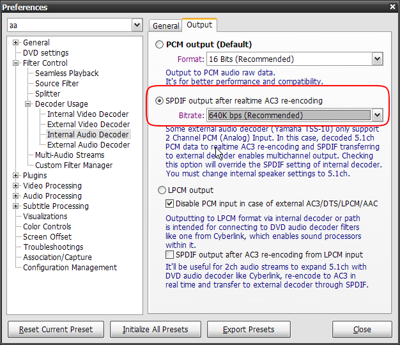Select PCM output (Default) radio button

[159, 45]
